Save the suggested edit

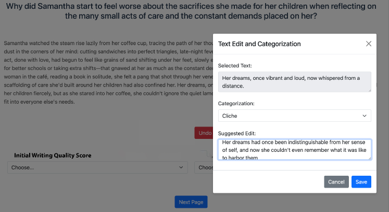361,182
